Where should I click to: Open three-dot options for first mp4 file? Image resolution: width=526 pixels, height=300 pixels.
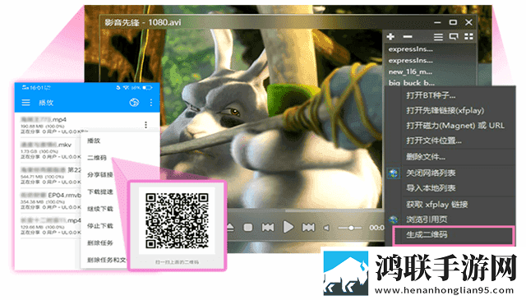point(145,125)
